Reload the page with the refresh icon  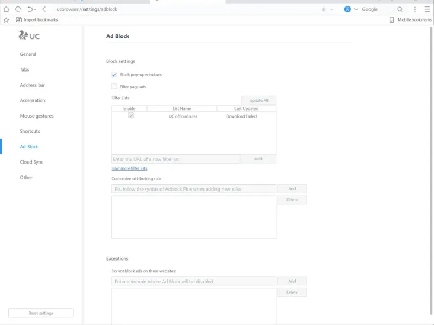point(18,9)
